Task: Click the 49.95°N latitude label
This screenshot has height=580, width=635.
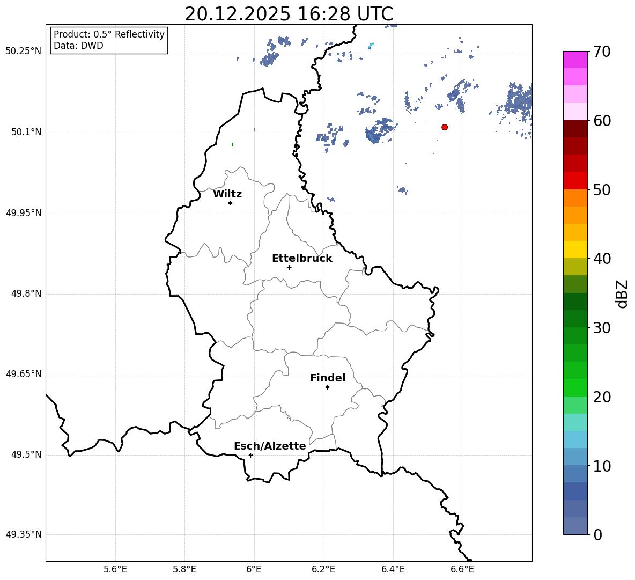Action: click(24, 213)
